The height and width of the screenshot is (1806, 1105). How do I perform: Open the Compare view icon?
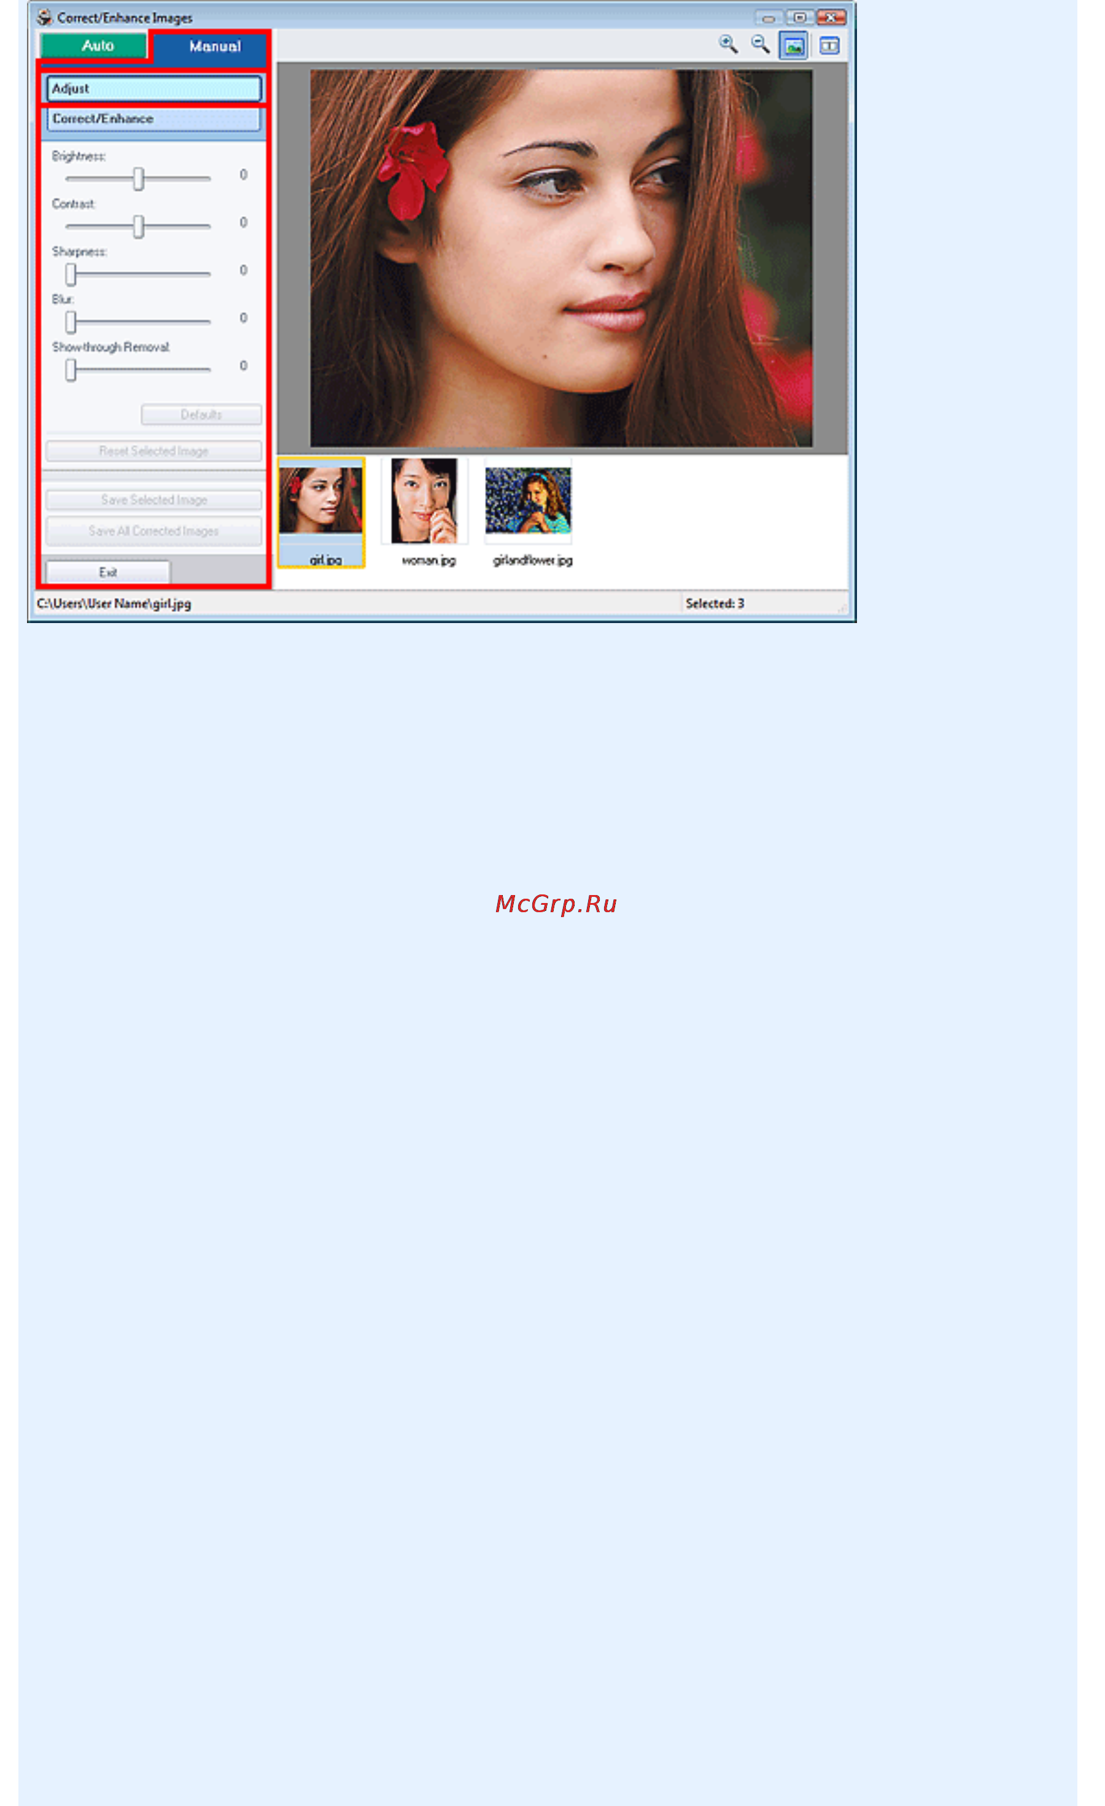[829, 45]
